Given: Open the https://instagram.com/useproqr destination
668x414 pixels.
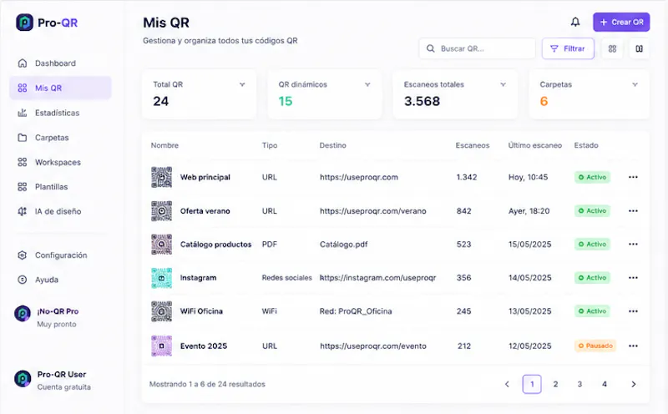Looking at the screenshot, I should [378, 278].
